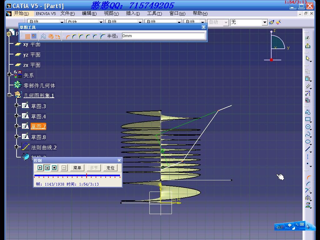The height and width of the screenshot is (240, 320).
Task: Select xy 平面 in the tree
Action: coord(32,44)
